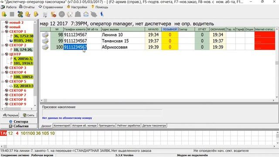Collapse the СЕКТОР 4 tree node
The image size is (279, 157).
click(3, 72)
